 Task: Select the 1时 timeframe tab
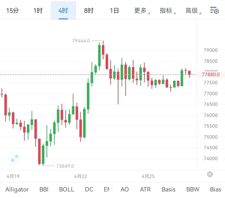point(38,11)
